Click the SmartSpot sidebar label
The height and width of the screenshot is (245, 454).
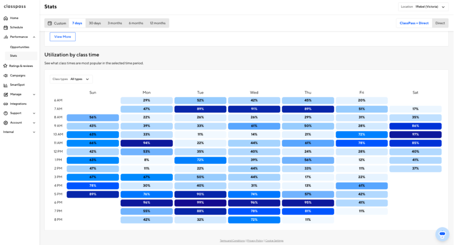pyautogui.click(x=17, y=84)
